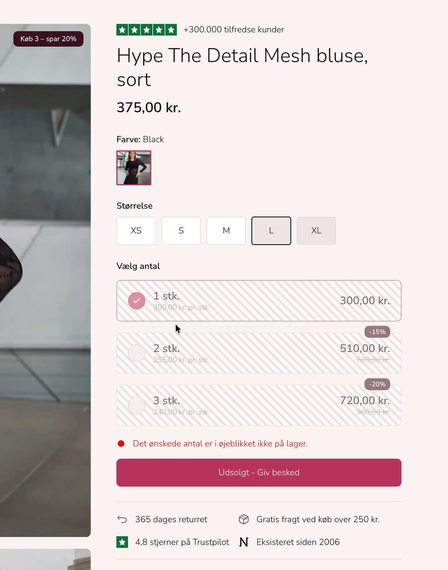Screen dimensions: 448x570
Task: Select the Black color swatch thumbnail
Action: click(134, 168)
